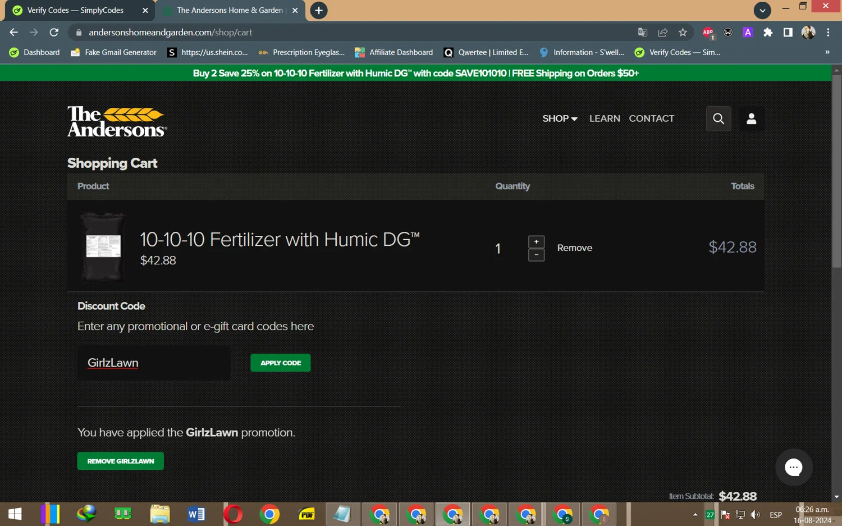Open the Dashboard bookmark
This screenshot has height=526, width=842.
(35, 52)
